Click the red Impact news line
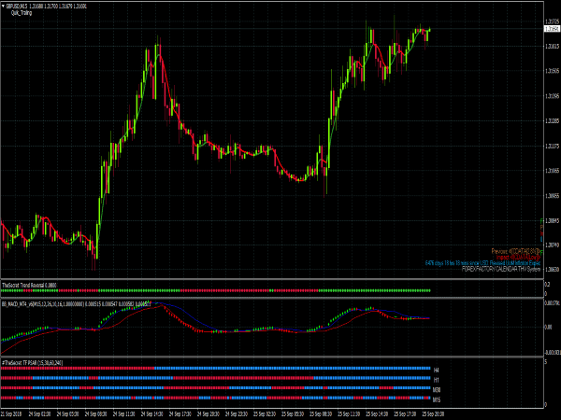561x420 pixels. (x=518, y=258)
